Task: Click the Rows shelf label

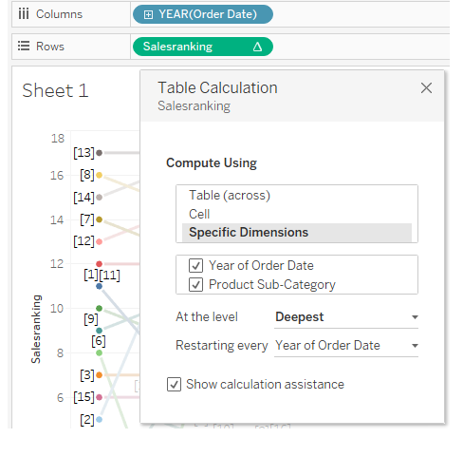Action: click(x=50, y=47)
